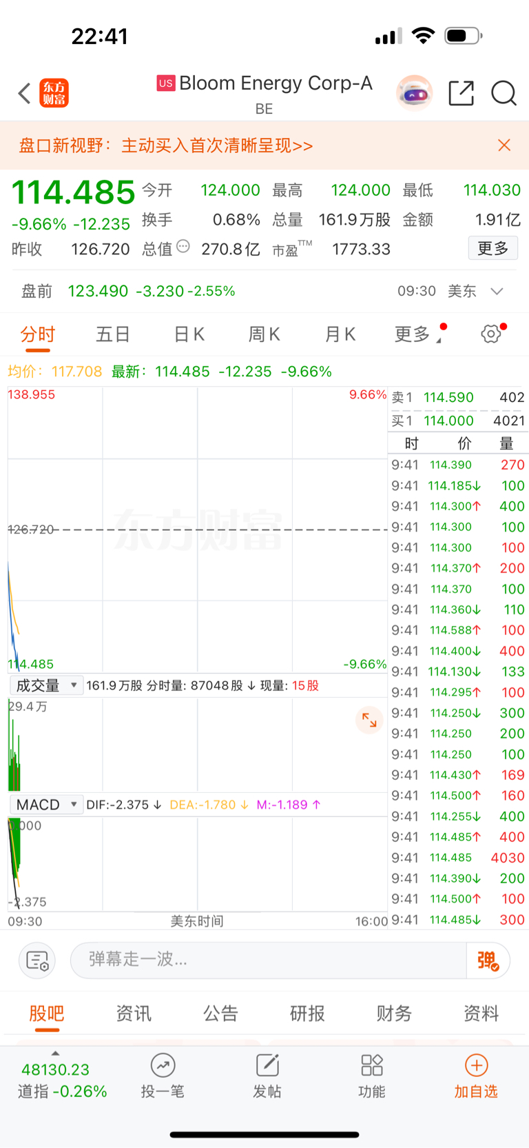Viewport: 529px width, 1148px height.
Task: Tap the cellular signal icon
Action: (388, 36)
